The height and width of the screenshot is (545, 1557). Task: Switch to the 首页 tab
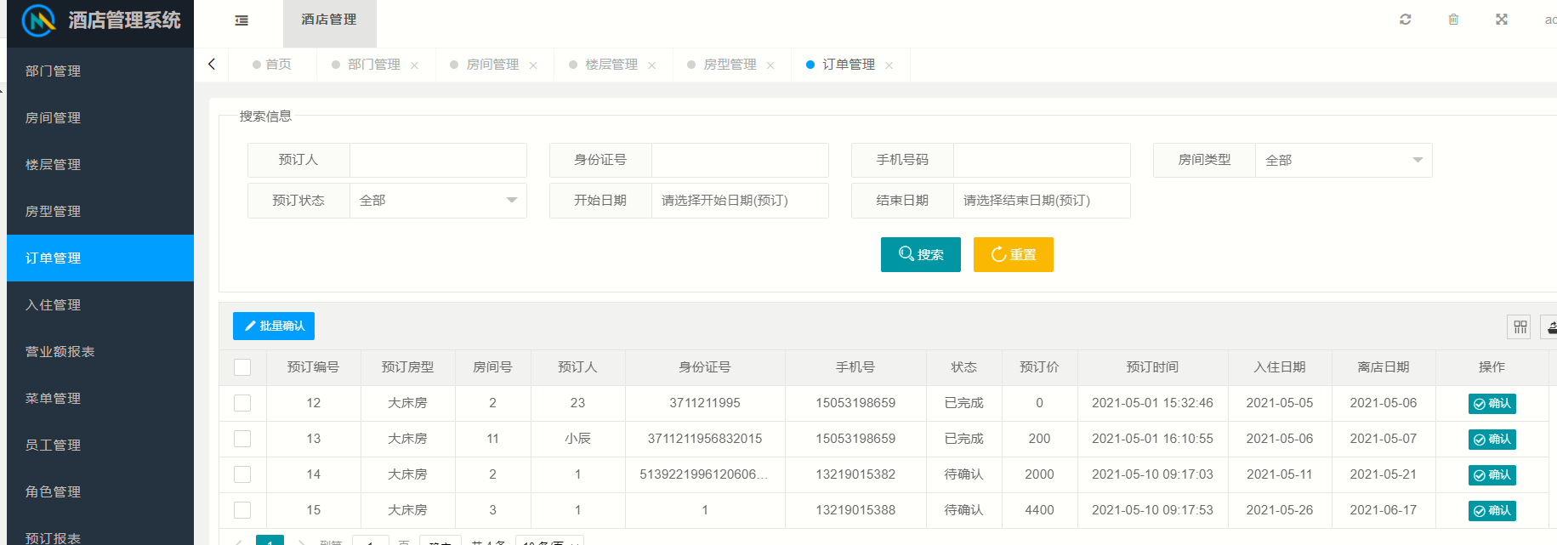(272, 65)
